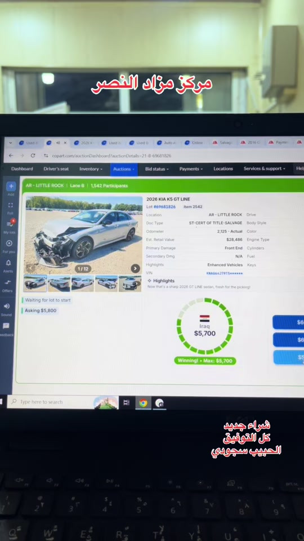The width and height of the screenshot is (304, 541).
Task: Open Driver's seat in navigation
Action: coord(56,168)
